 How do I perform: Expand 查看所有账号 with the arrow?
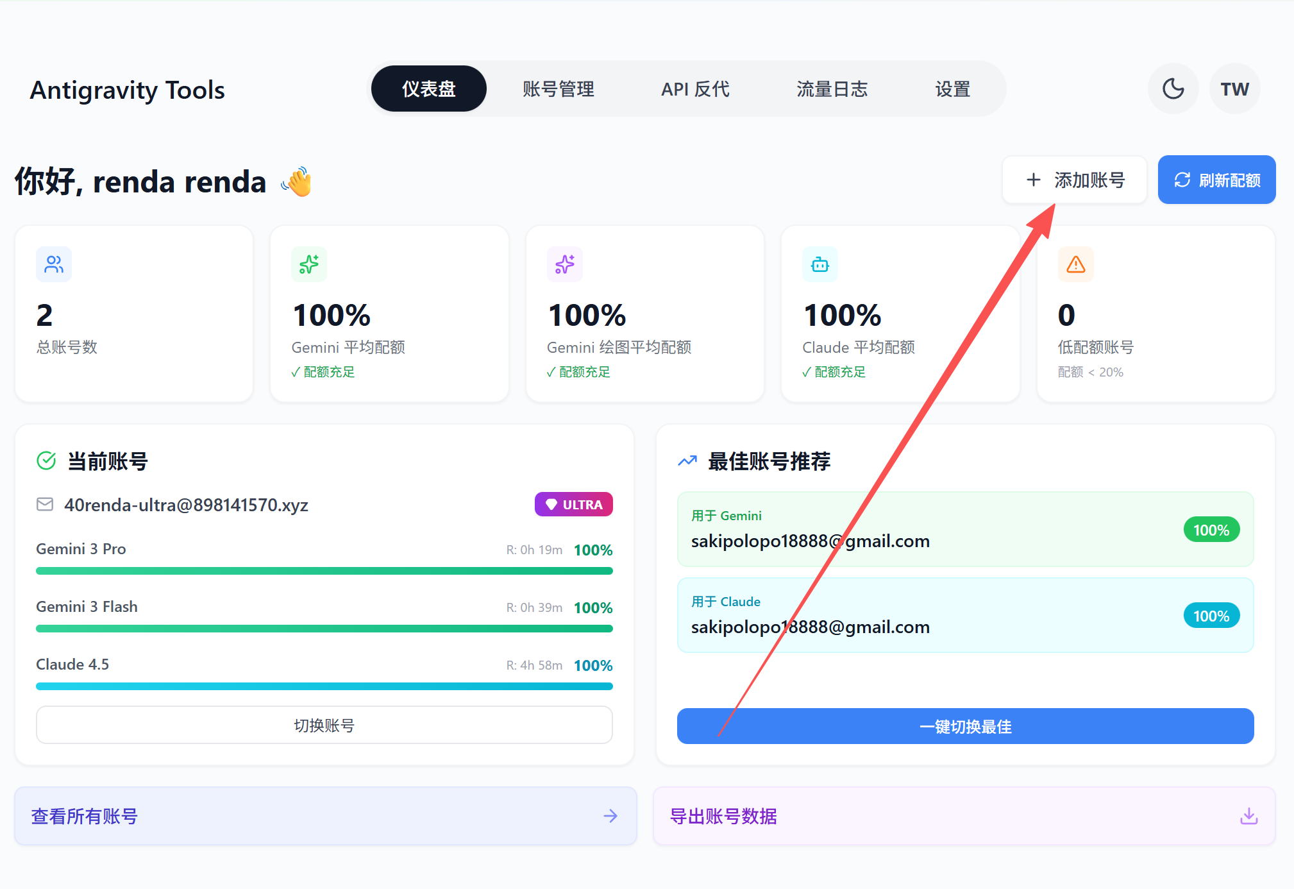point(610,816)
